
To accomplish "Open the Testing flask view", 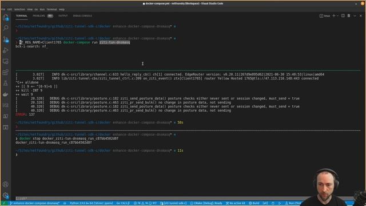I will [x=6, y=83].
